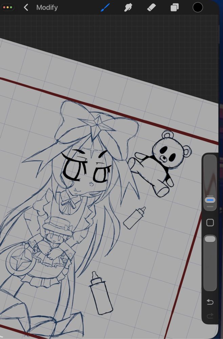
Task: Tap the square Modify button in sidebar
Action: (x=210, y=222)
